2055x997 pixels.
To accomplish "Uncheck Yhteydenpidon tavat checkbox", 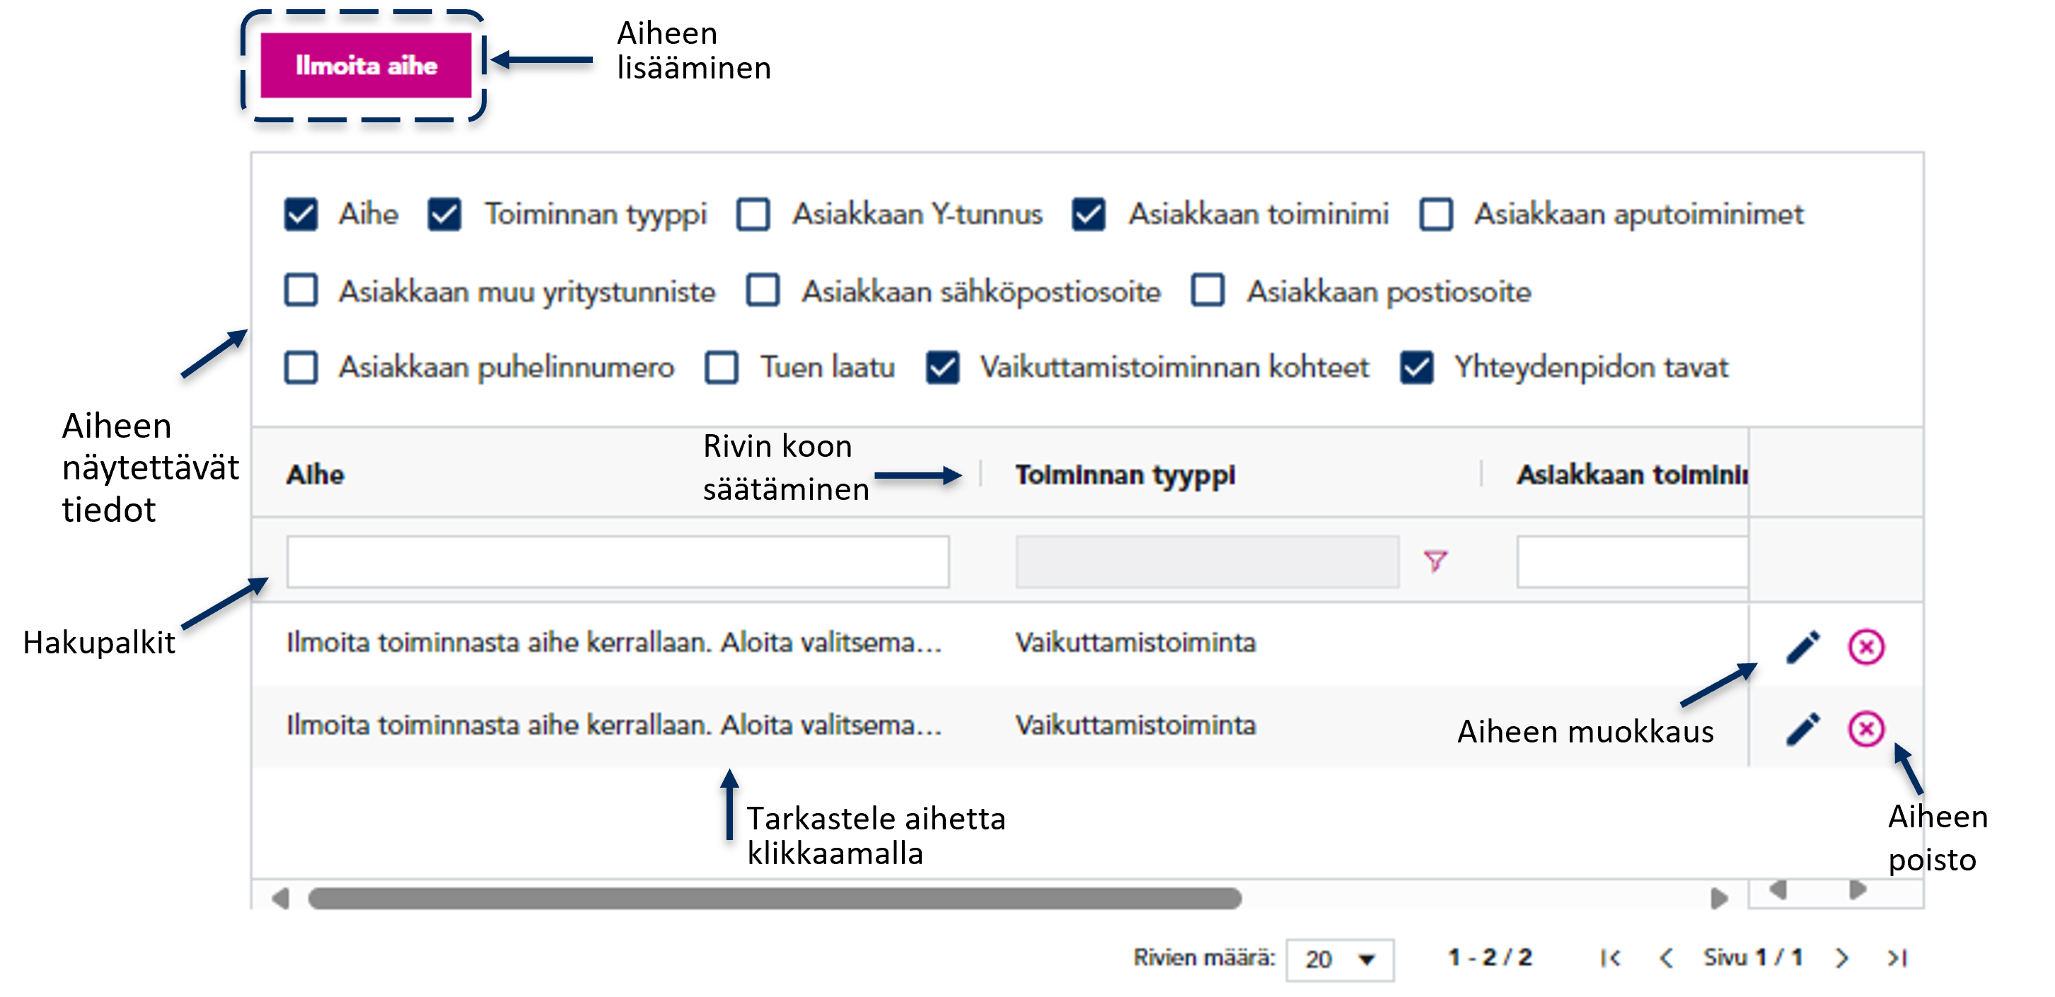I will (x=1417, y=368).
